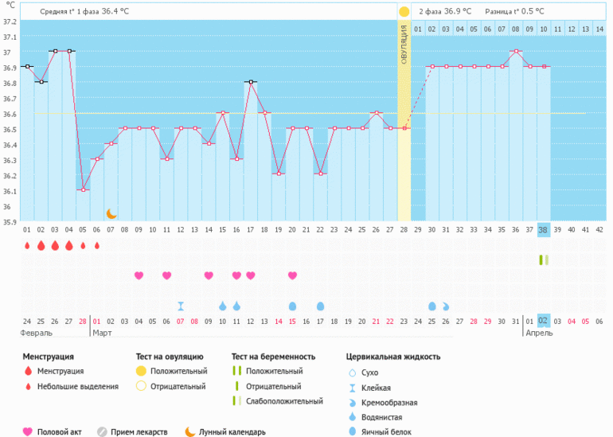Click the menstruation drop on cycle day 03
613x437 pixels.
pos(55,246)
